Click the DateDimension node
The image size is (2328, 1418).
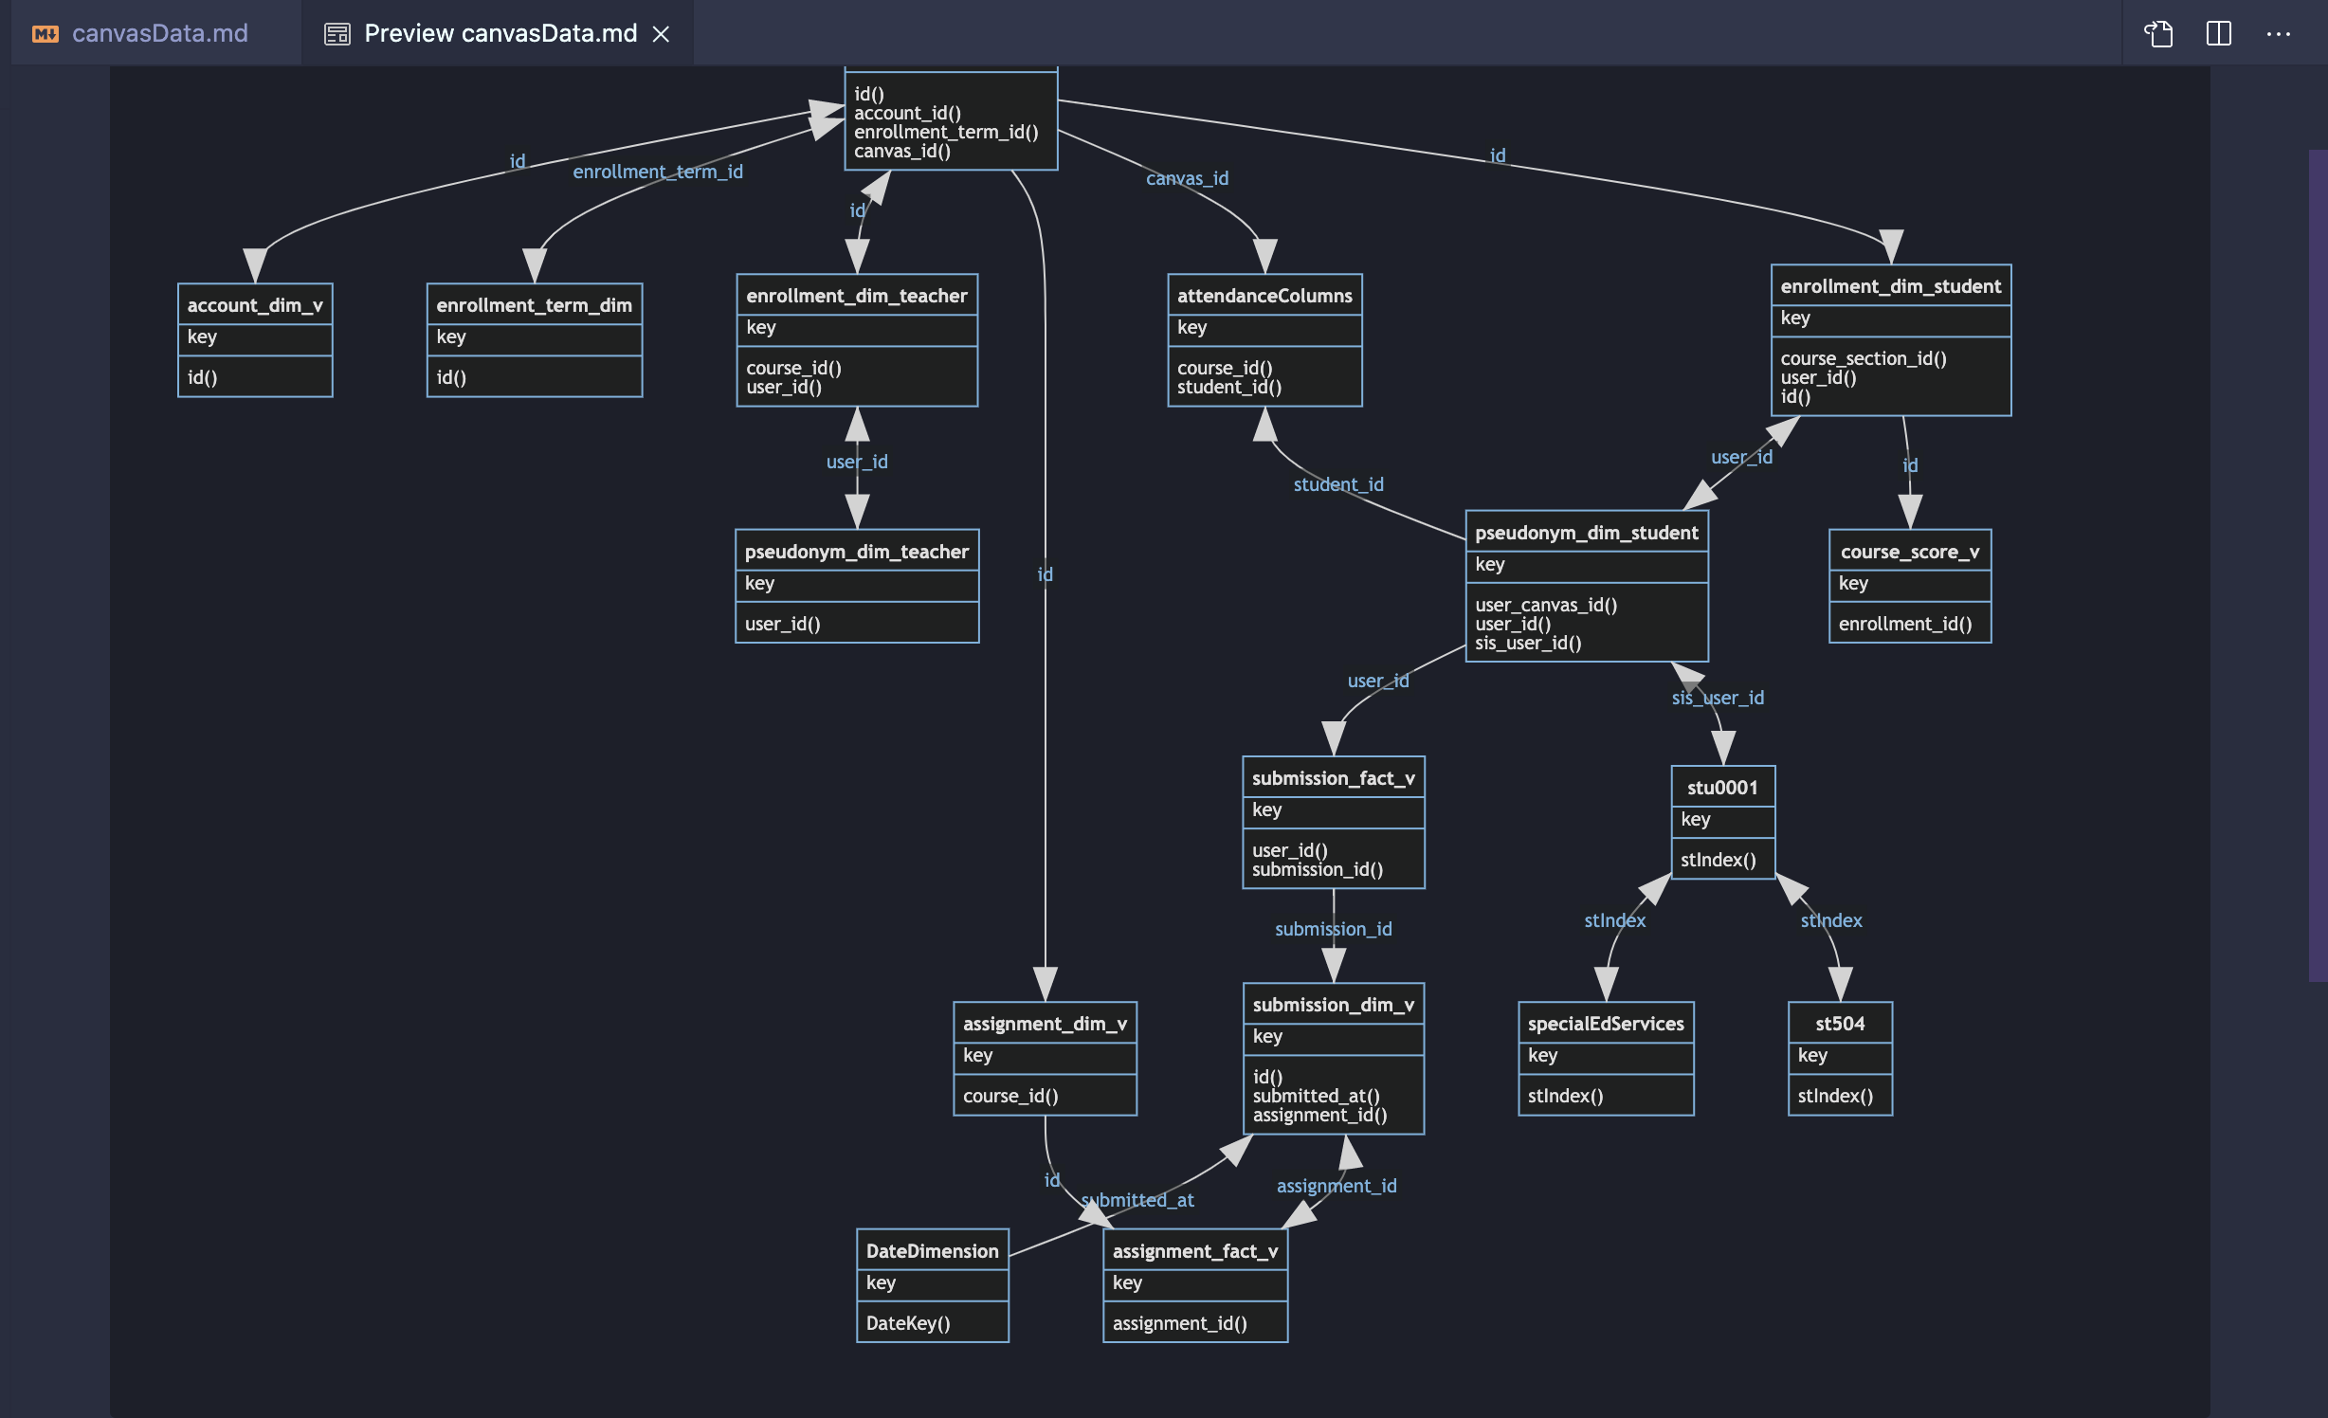pos(932,1250)
